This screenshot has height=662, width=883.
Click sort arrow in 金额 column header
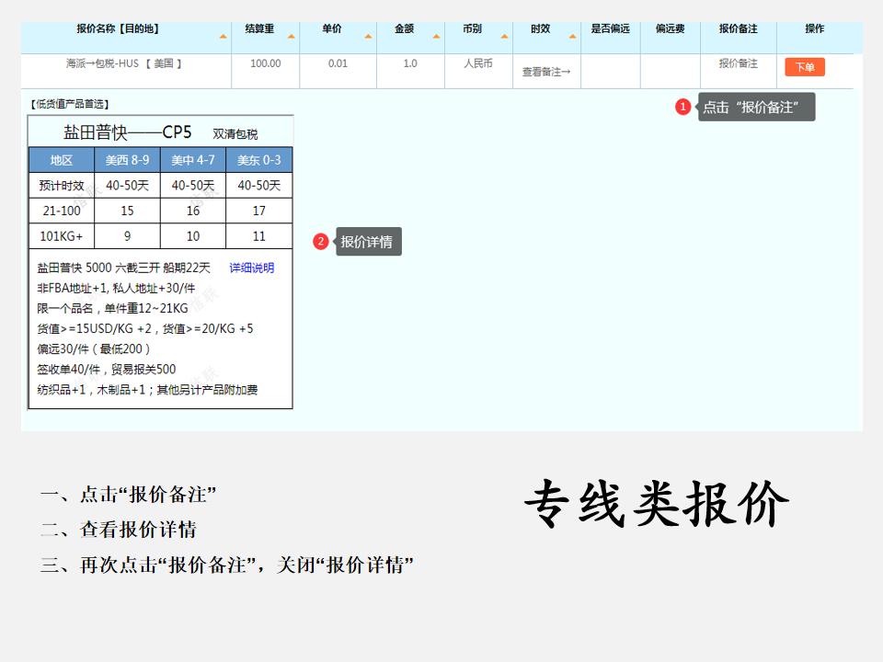click(436, 37)
